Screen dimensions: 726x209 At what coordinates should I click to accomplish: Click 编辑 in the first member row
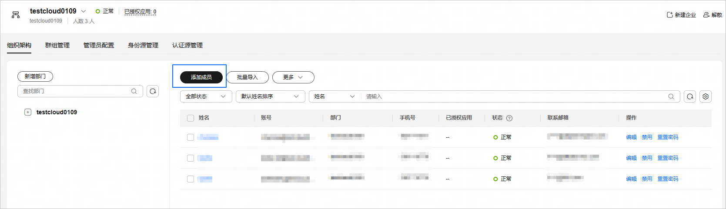click(631, 137)
